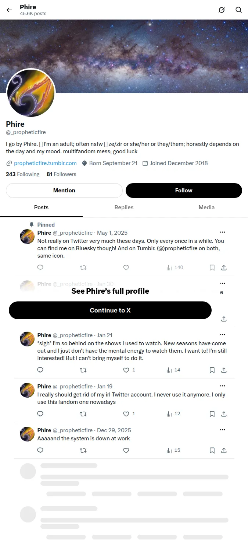Viewport: 248px width, 545px height.
Task: Open Phire's profile picture
Action: click(31, 93)
